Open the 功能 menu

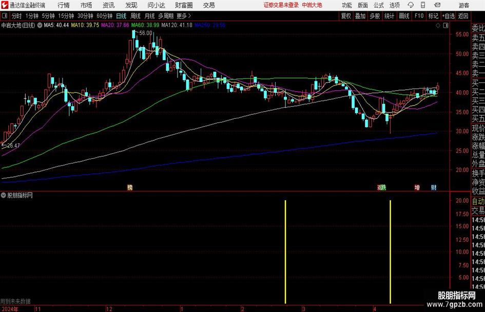point(347,5)
